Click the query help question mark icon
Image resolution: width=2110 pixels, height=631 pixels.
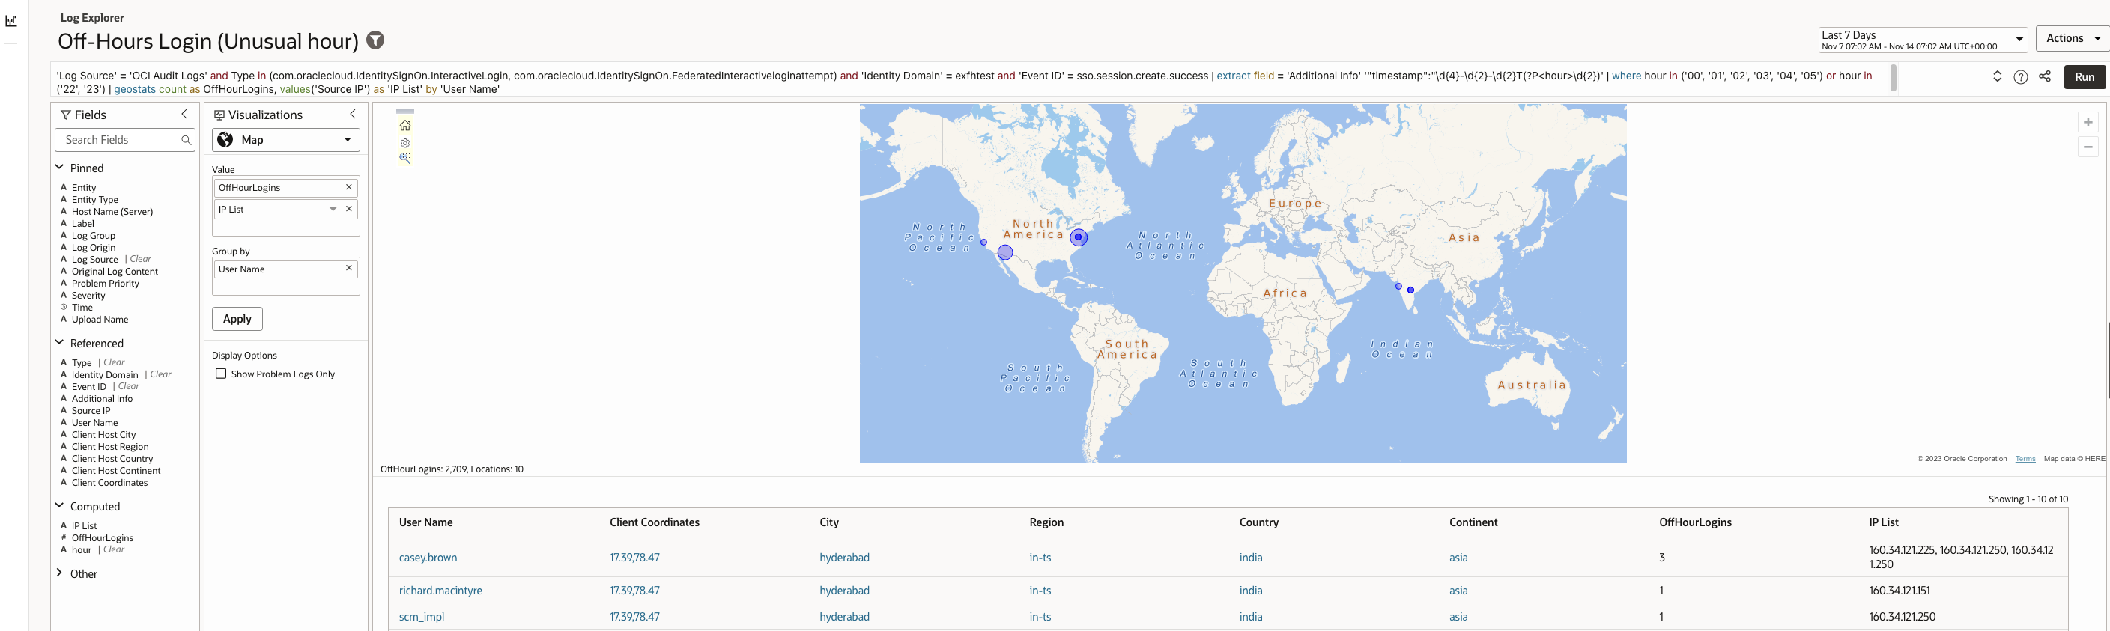(2021, 77)
